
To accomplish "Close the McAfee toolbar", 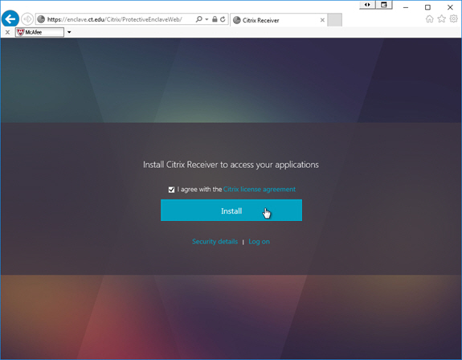I will coord(8,32).
